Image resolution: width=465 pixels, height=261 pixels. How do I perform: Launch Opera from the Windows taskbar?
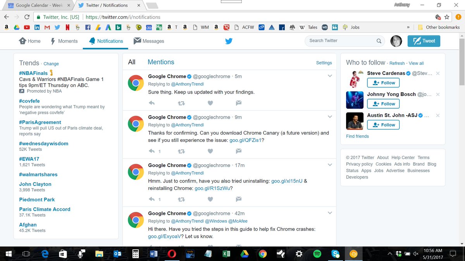[x=172, y=254]
